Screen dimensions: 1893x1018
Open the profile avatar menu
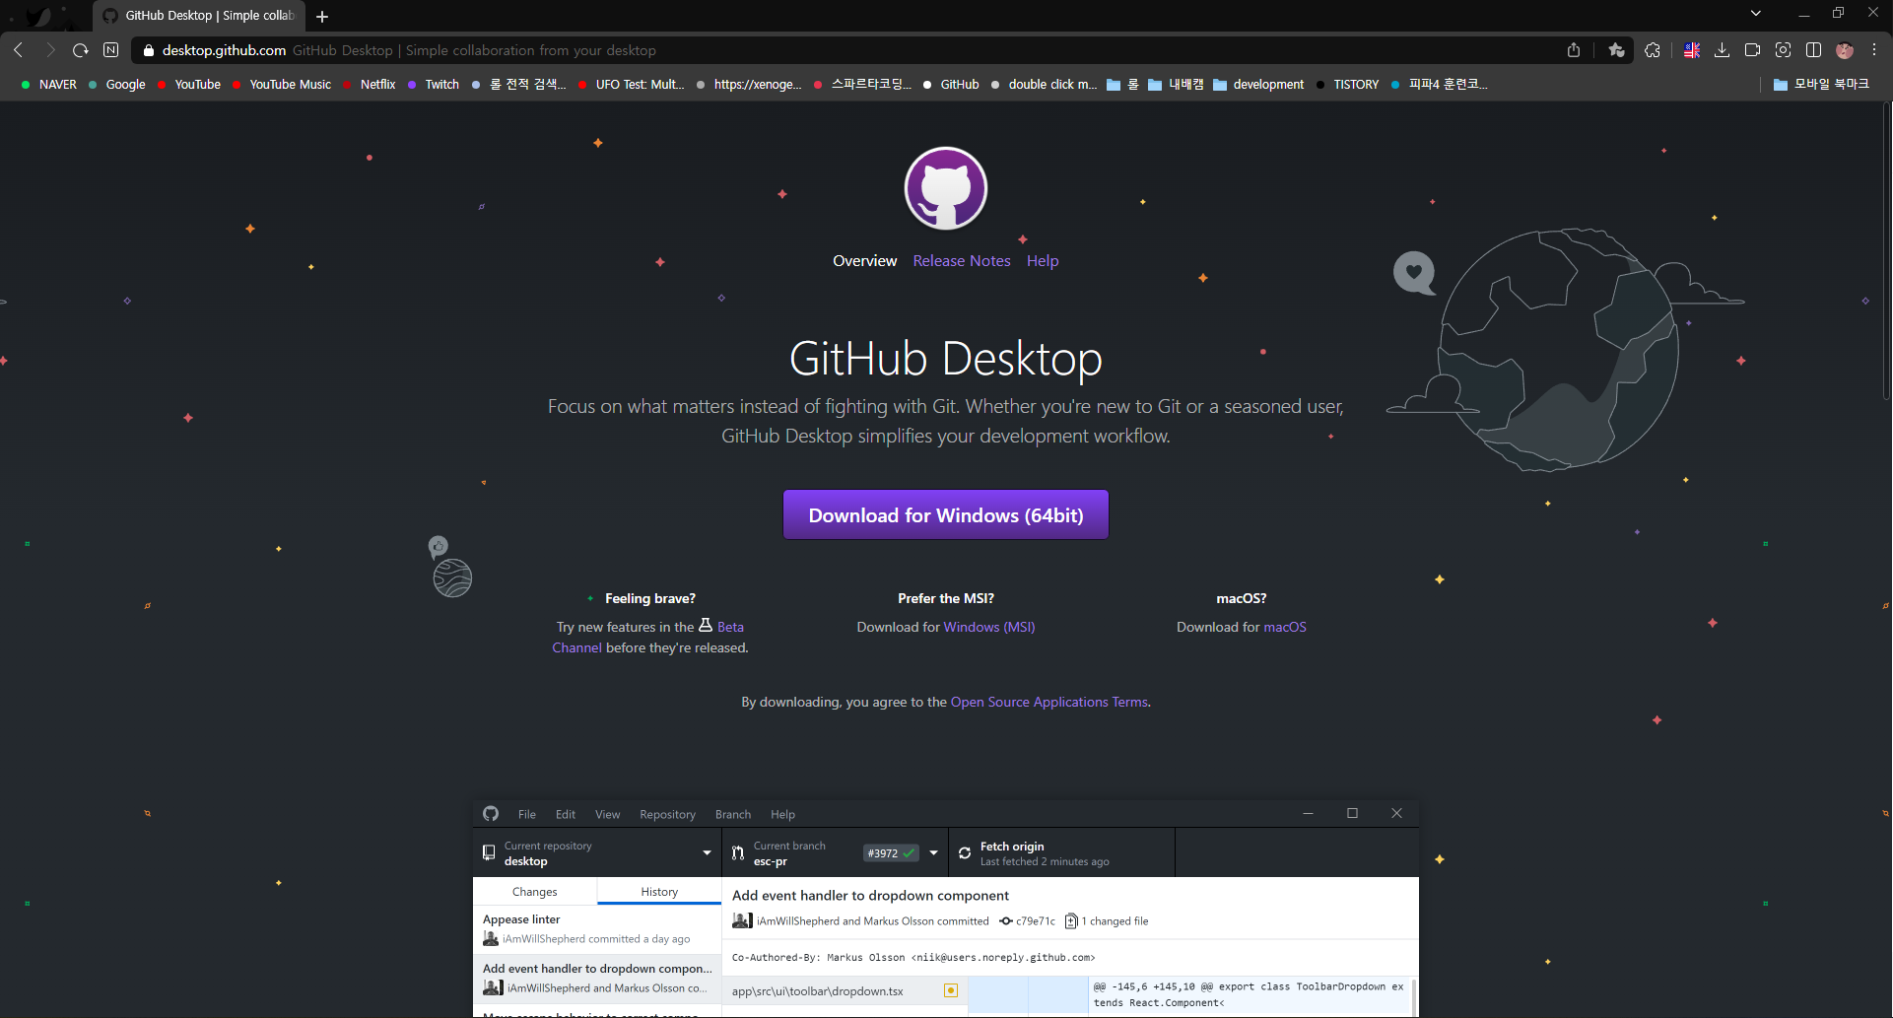click(x=1845, y=50)
